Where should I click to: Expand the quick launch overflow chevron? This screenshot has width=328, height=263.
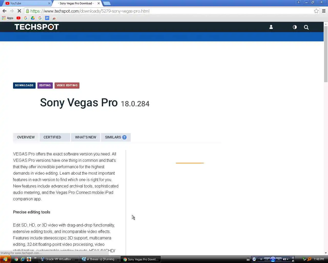(x=35, y=258)
